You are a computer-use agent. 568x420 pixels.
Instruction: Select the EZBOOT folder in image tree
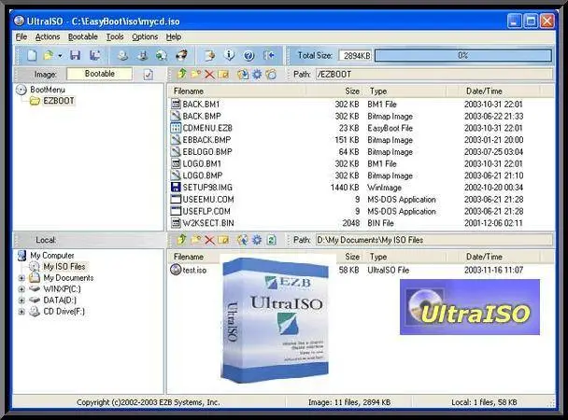[59, 101]
